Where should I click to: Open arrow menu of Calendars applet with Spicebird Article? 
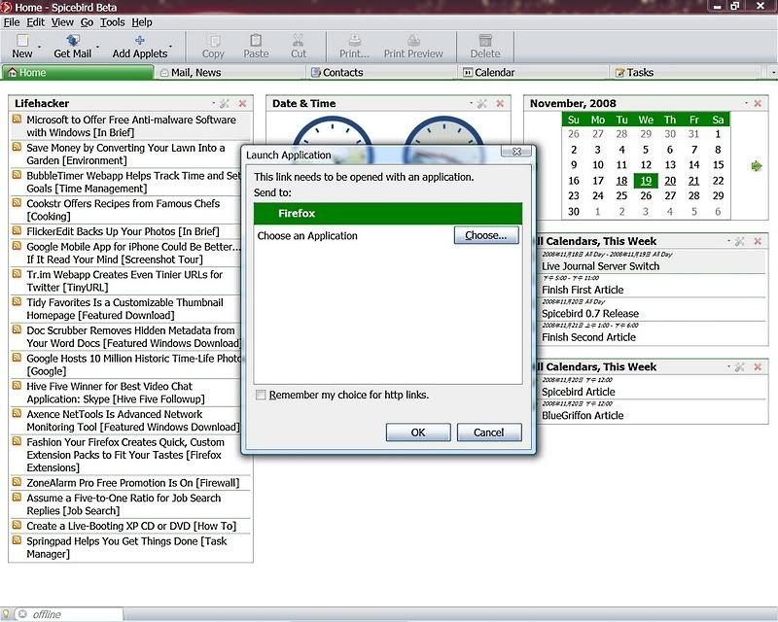[728, 367]
